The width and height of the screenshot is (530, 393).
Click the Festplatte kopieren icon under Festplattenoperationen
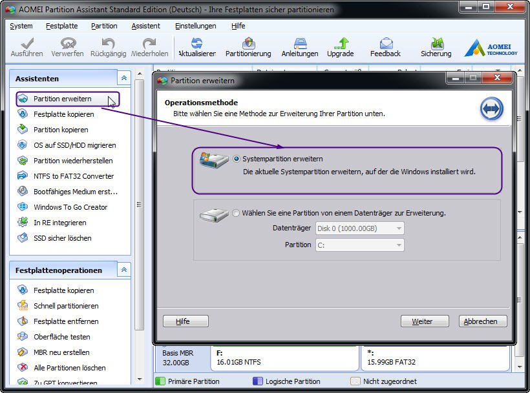pyautogui.click(x=23, y=290)
